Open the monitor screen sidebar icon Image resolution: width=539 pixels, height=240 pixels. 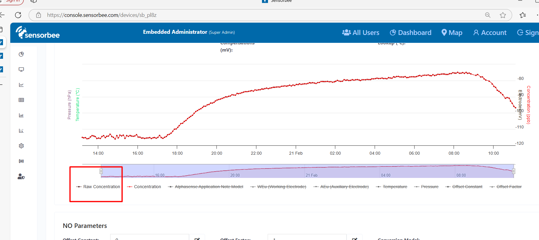[x=21, y=69]
